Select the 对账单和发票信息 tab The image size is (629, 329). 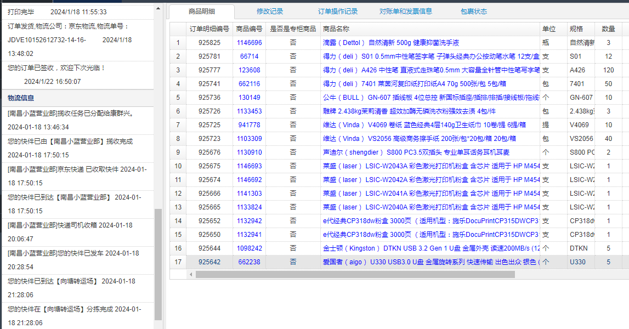(406, 12)
